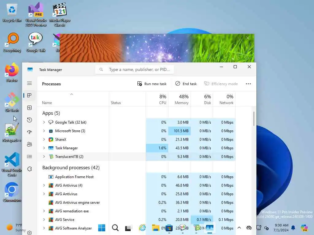
Task: Open the Details page icon
Action: (x=29, y=156)
